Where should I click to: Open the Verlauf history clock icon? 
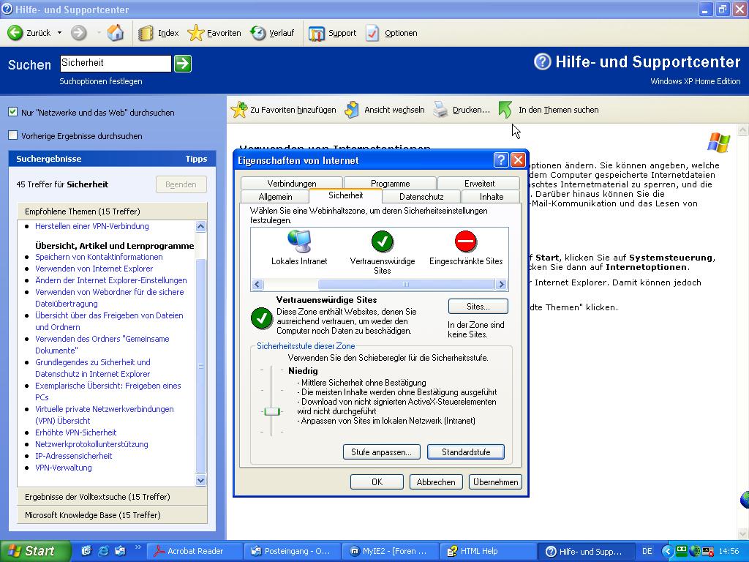coord(258,33)
